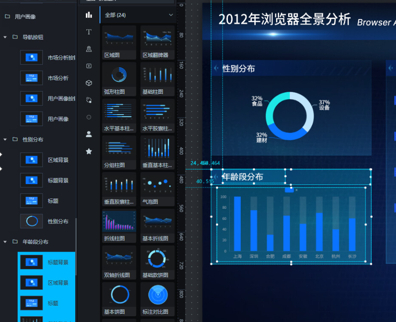The height and width of the screenshot is (322, 396).
Task: Add the 折线柱图 chart component
Action: click(119, 226)
